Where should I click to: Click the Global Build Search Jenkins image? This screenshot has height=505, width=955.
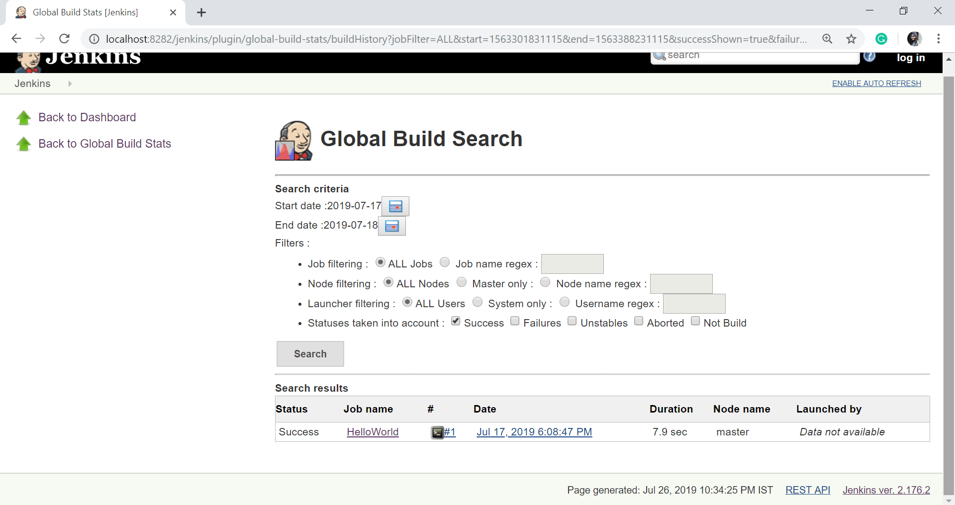[x=294, y=140]
